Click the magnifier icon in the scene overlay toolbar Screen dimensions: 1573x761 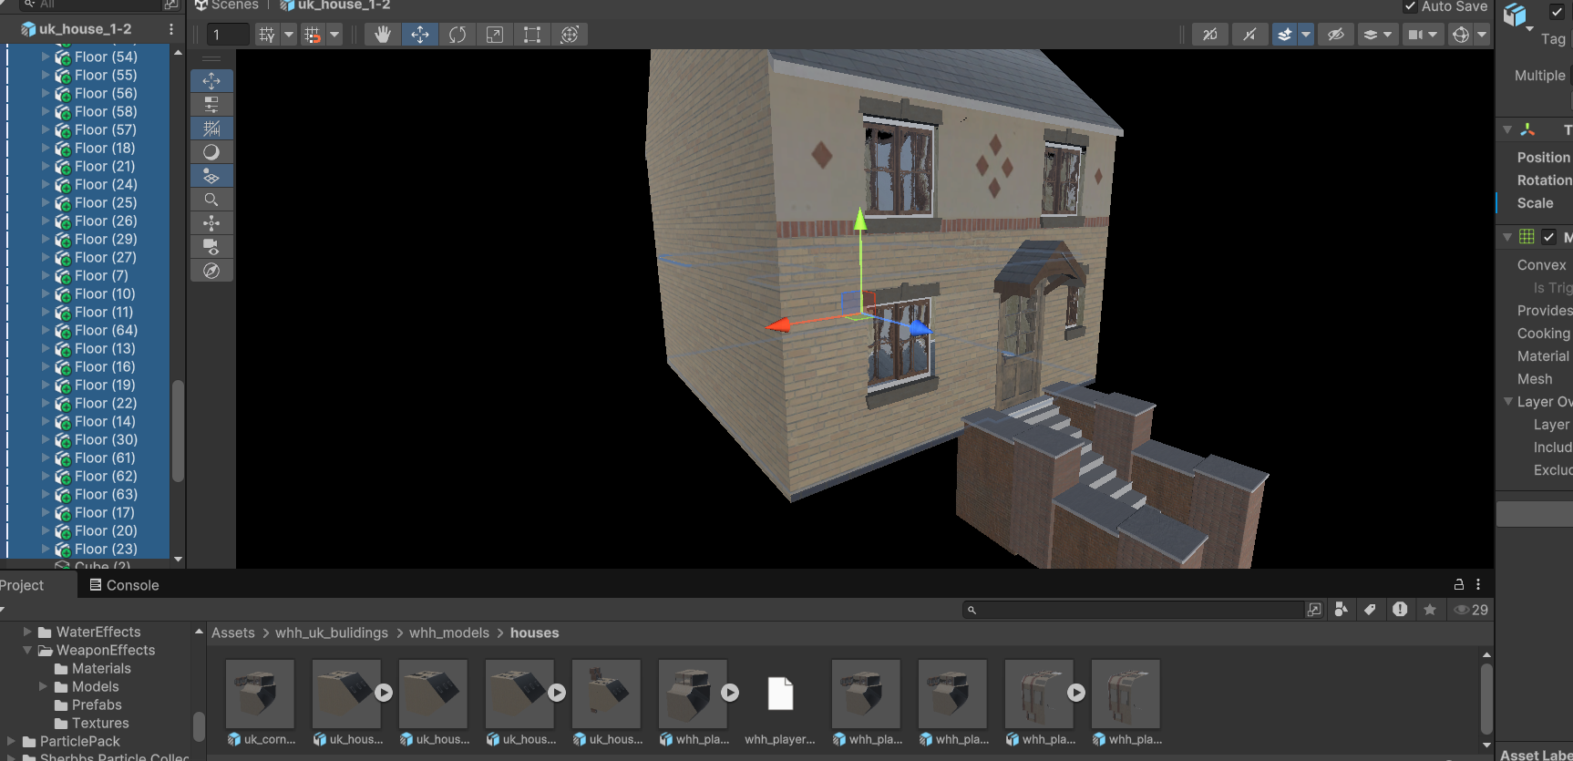pos(211,200)
